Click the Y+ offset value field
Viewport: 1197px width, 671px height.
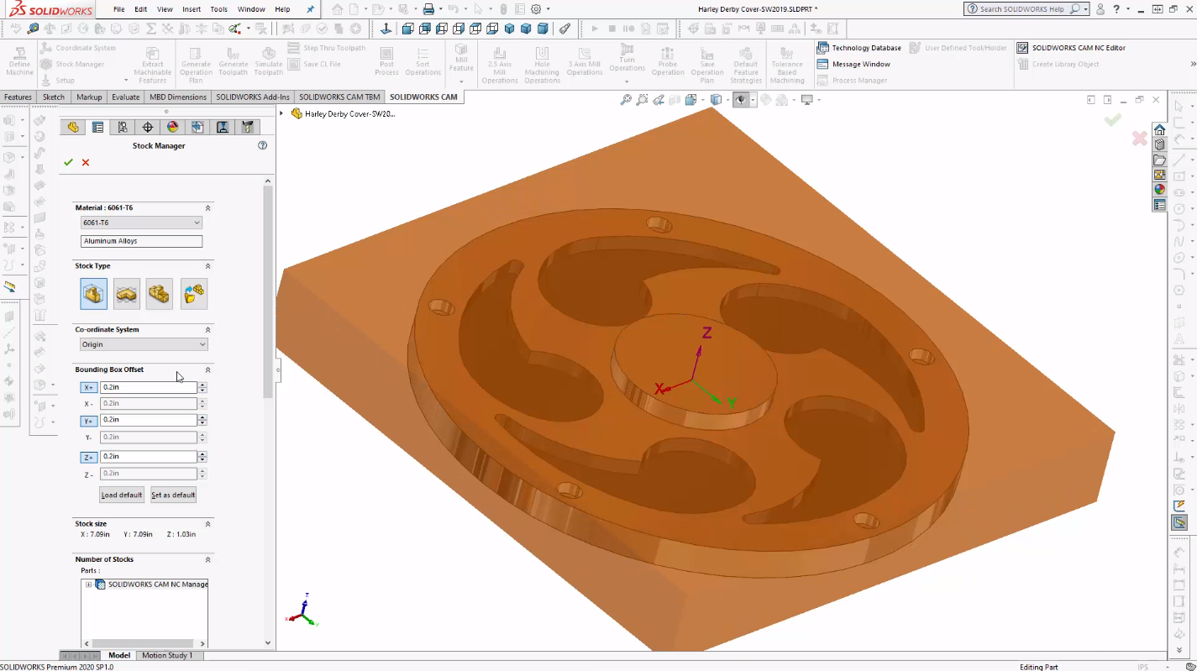coord(148,420)
